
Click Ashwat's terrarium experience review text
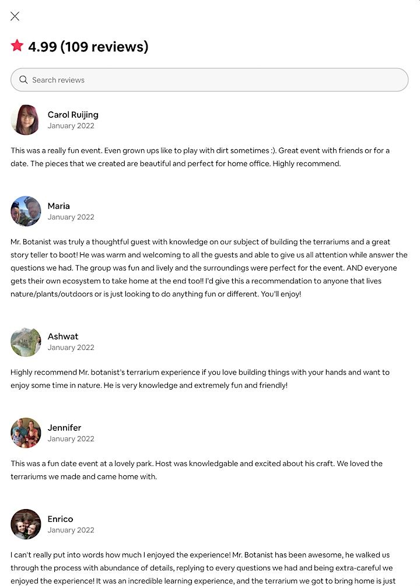click(x=198, y=378)
